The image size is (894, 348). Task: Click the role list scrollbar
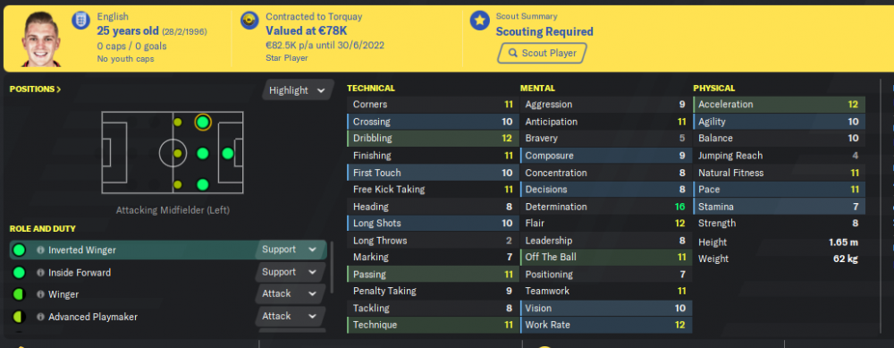tap(332, 267)
